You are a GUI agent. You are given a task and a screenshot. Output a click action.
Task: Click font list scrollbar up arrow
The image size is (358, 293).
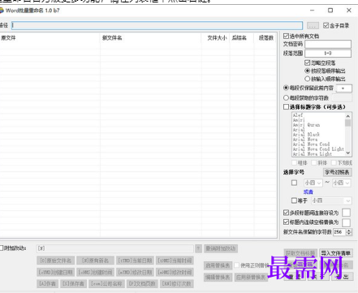point(348,116)
